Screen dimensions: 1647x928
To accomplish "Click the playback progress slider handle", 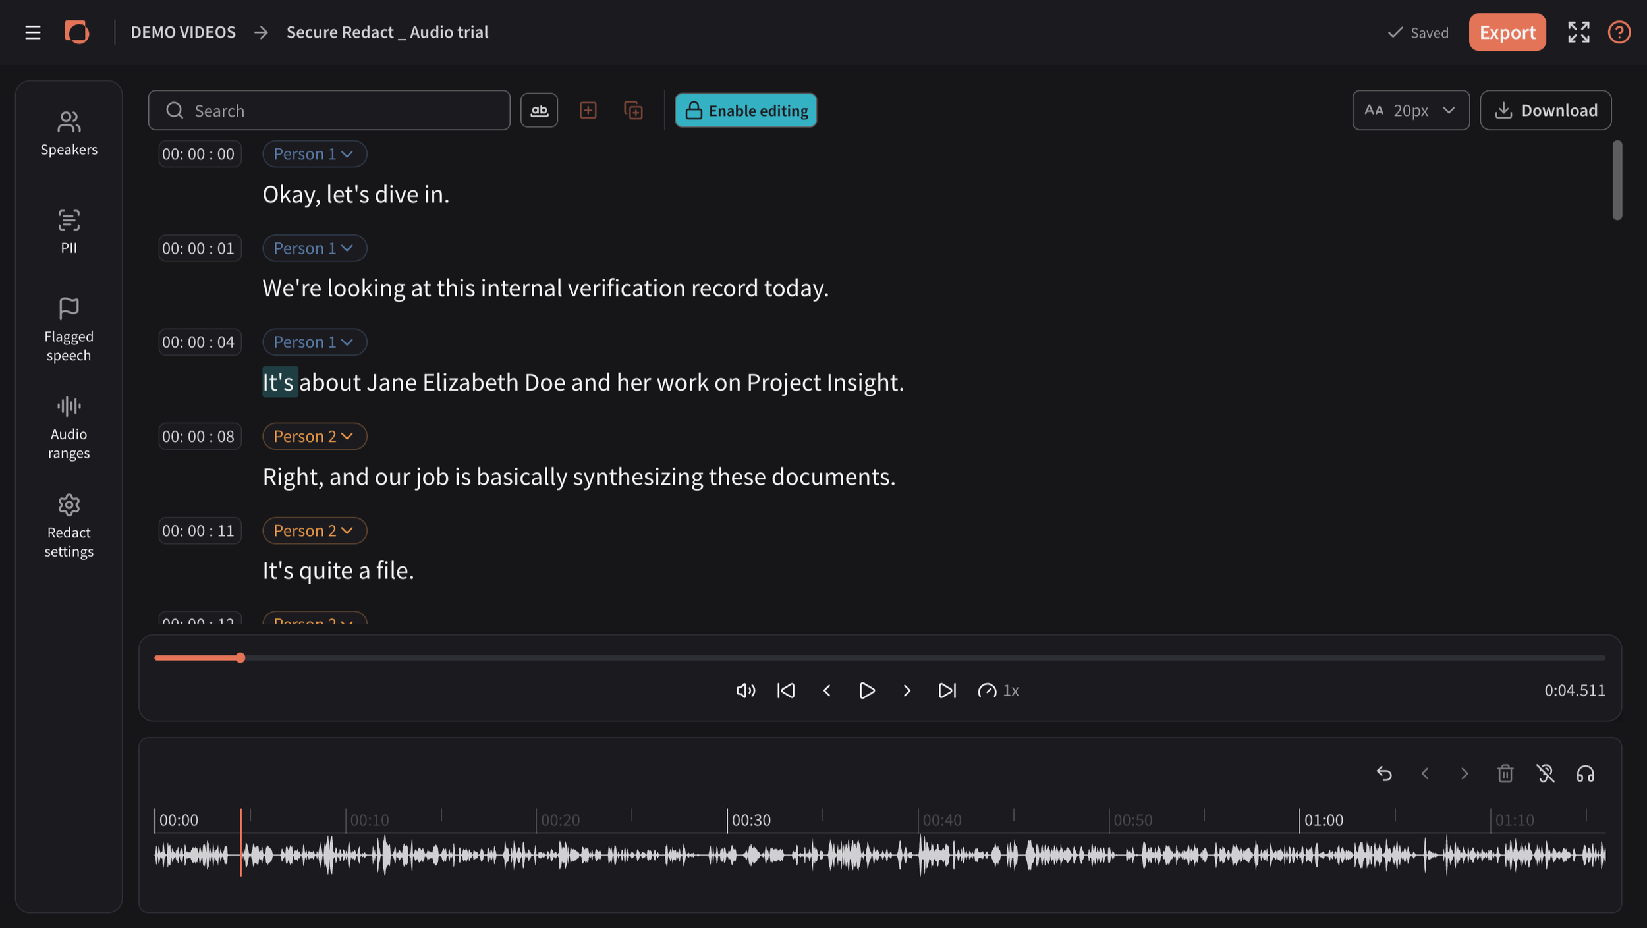I will [x=240, y=657].
